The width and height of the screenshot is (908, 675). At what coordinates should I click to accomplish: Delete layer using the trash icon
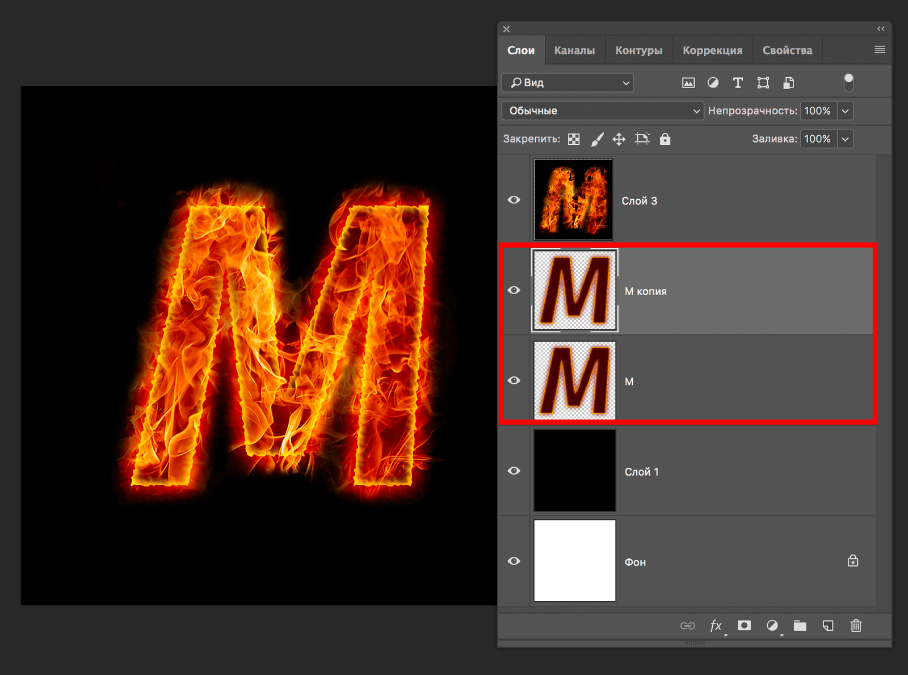(x=856, y=626)
